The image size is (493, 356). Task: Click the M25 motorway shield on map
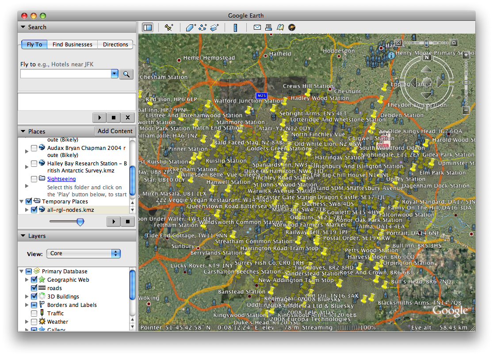tap(262, 95)
